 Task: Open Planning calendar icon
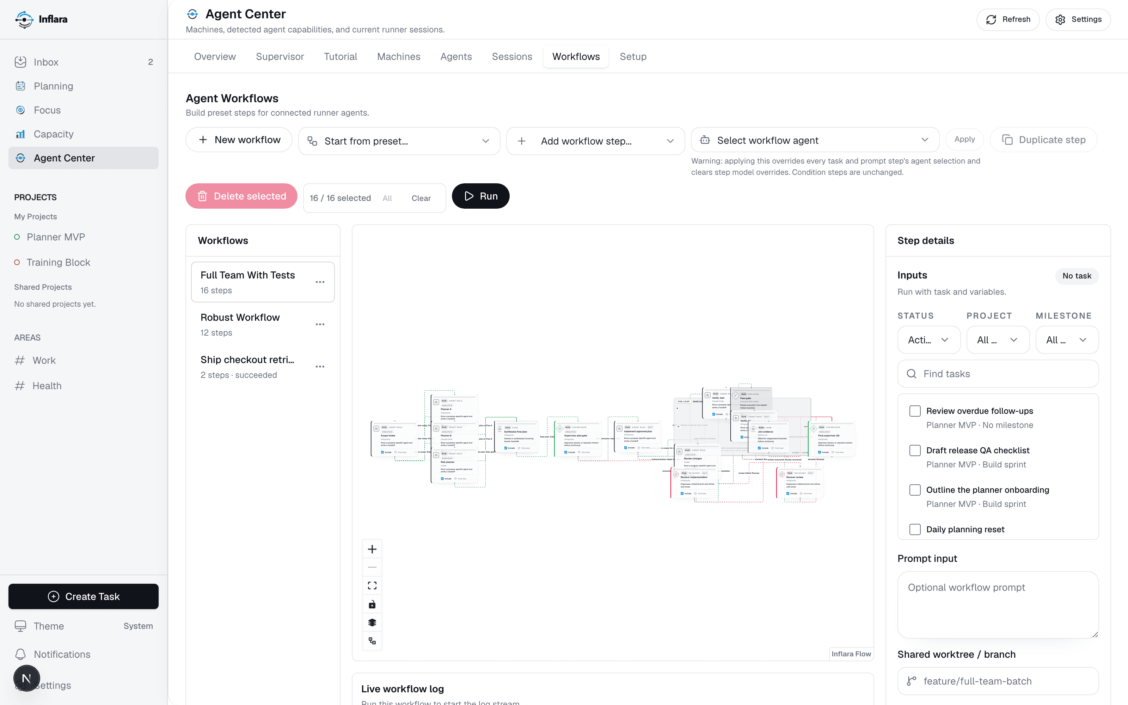20,86
